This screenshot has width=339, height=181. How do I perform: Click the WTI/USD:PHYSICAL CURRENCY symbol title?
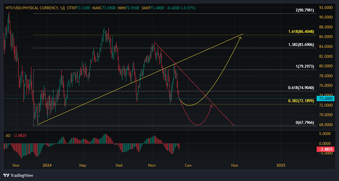pyautogui.click(x=31, y=8)
